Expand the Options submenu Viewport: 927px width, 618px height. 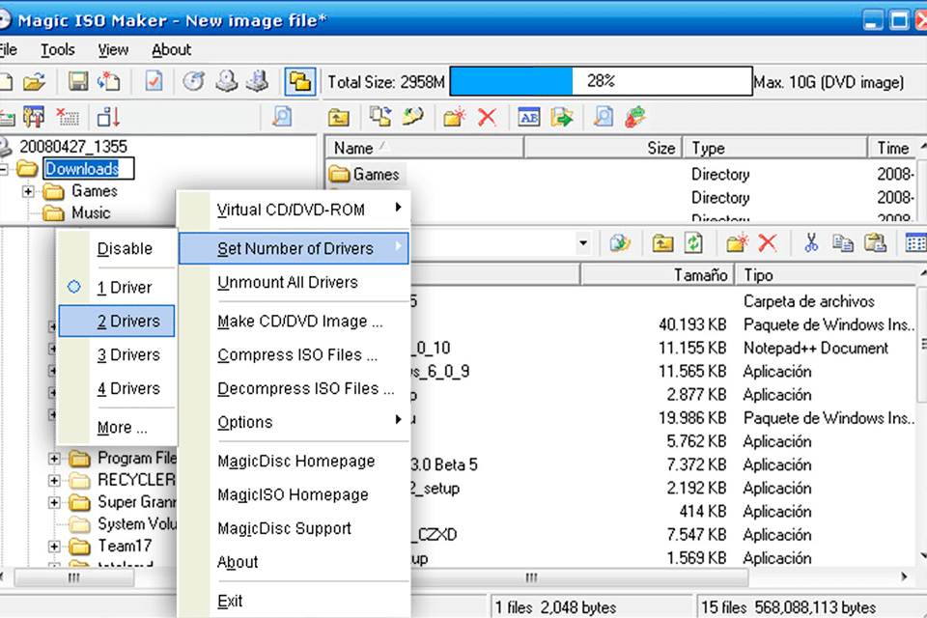coord(294,422)
